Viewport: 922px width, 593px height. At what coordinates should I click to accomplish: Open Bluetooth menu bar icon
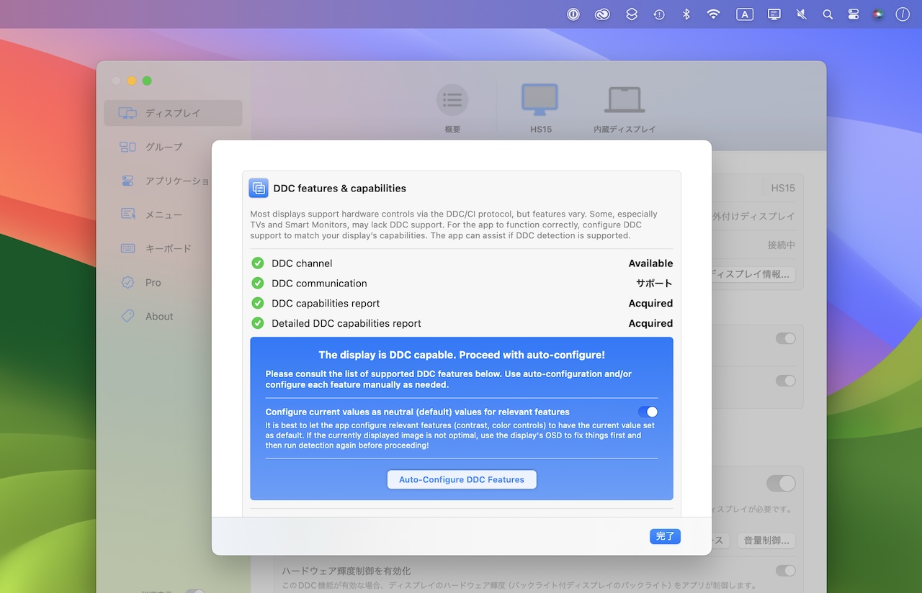(686, 14)
